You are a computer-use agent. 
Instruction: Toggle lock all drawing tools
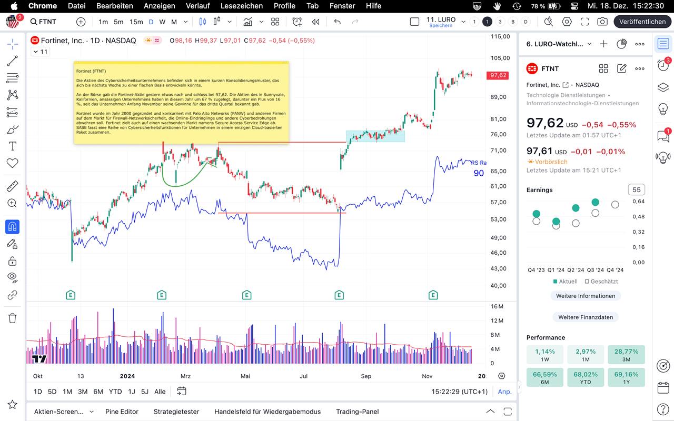pyautogui.click(x=12, y=261)
